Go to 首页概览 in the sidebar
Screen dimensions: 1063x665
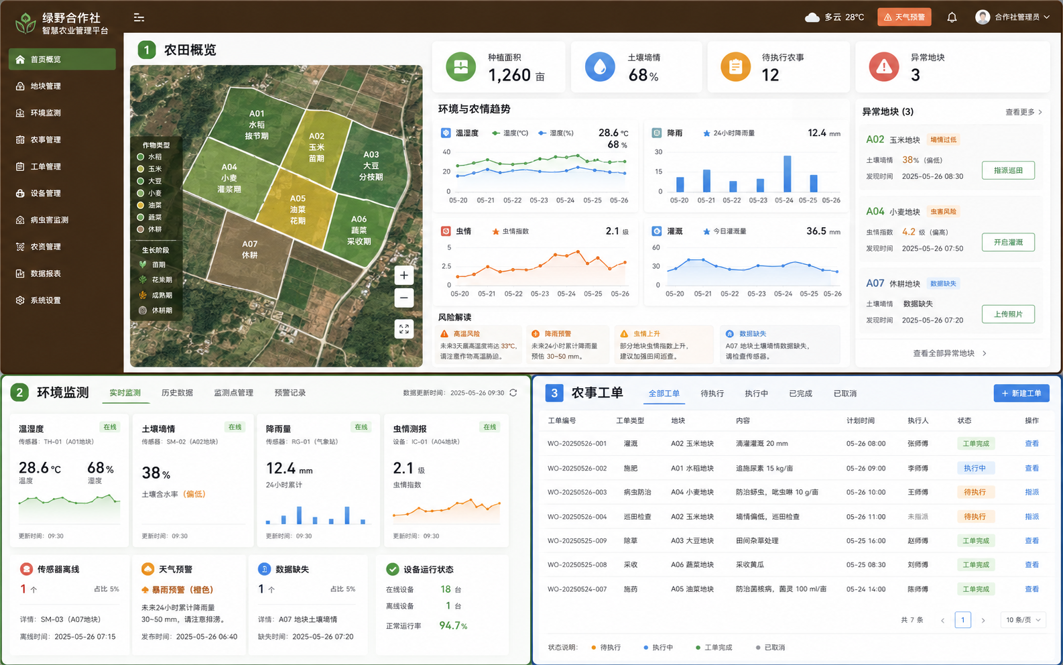62,59
